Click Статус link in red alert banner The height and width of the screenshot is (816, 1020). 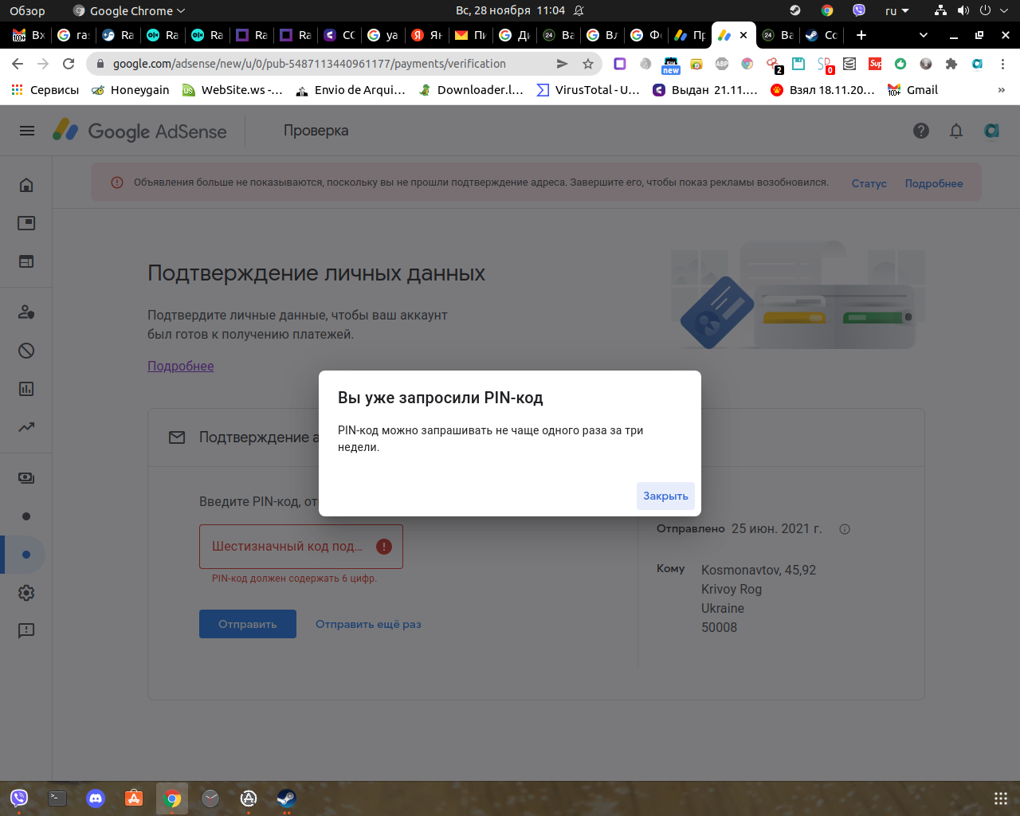coord(869,183)
